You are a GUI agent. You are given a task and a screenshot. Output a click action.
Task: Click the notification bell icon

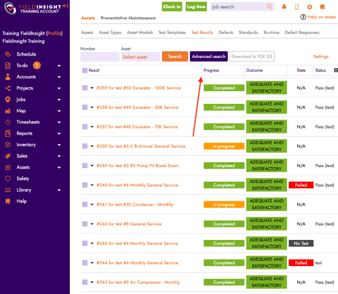284,7
